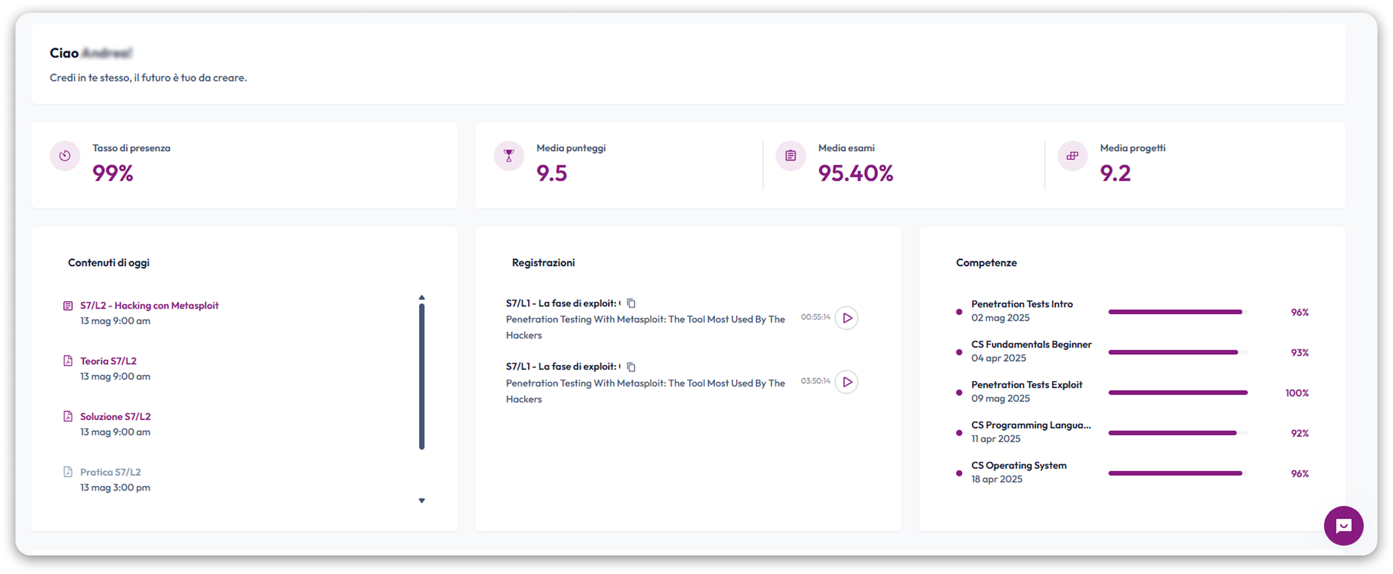Viewport: 1393px width, 574px height.
Task: Play the 00:55:14 recording
Action: tap(847, 318)
